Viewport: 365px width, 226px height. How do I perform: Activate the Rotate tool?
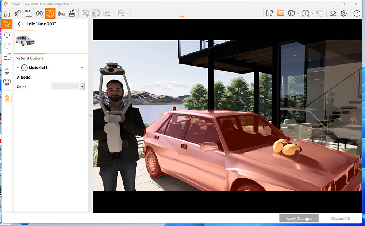point(7,46)
